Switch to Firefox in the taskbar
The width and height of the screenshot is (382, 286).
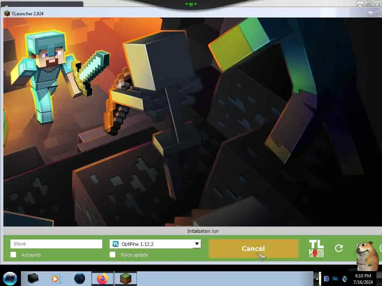pos(103,279)
